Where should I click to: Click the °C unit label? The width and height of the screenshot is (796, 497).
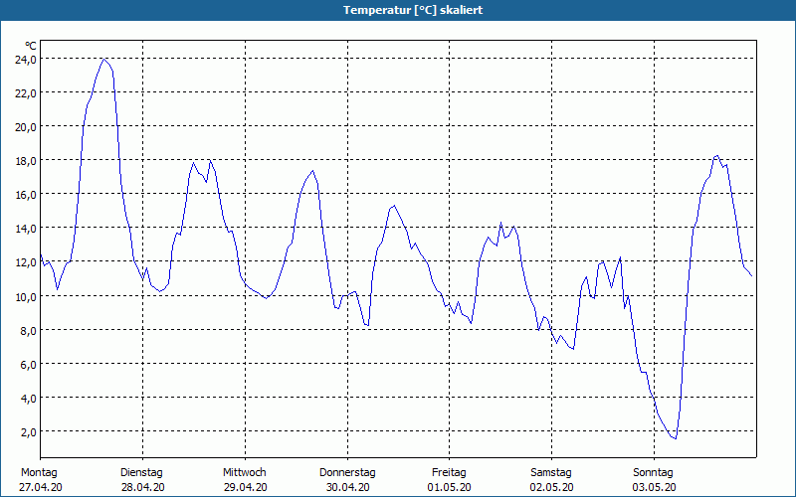pos(31,46)
